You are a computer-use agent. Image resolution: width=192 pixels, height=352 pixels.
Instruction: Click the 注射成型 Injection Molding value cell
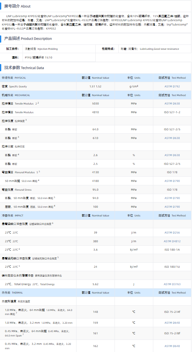(x=41, y=49)
